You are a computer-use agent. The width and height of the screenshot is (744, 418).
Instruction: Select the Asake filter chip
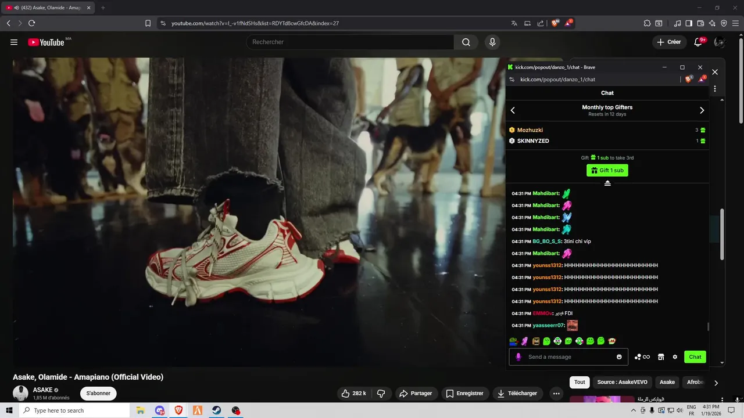coord(667,382)
